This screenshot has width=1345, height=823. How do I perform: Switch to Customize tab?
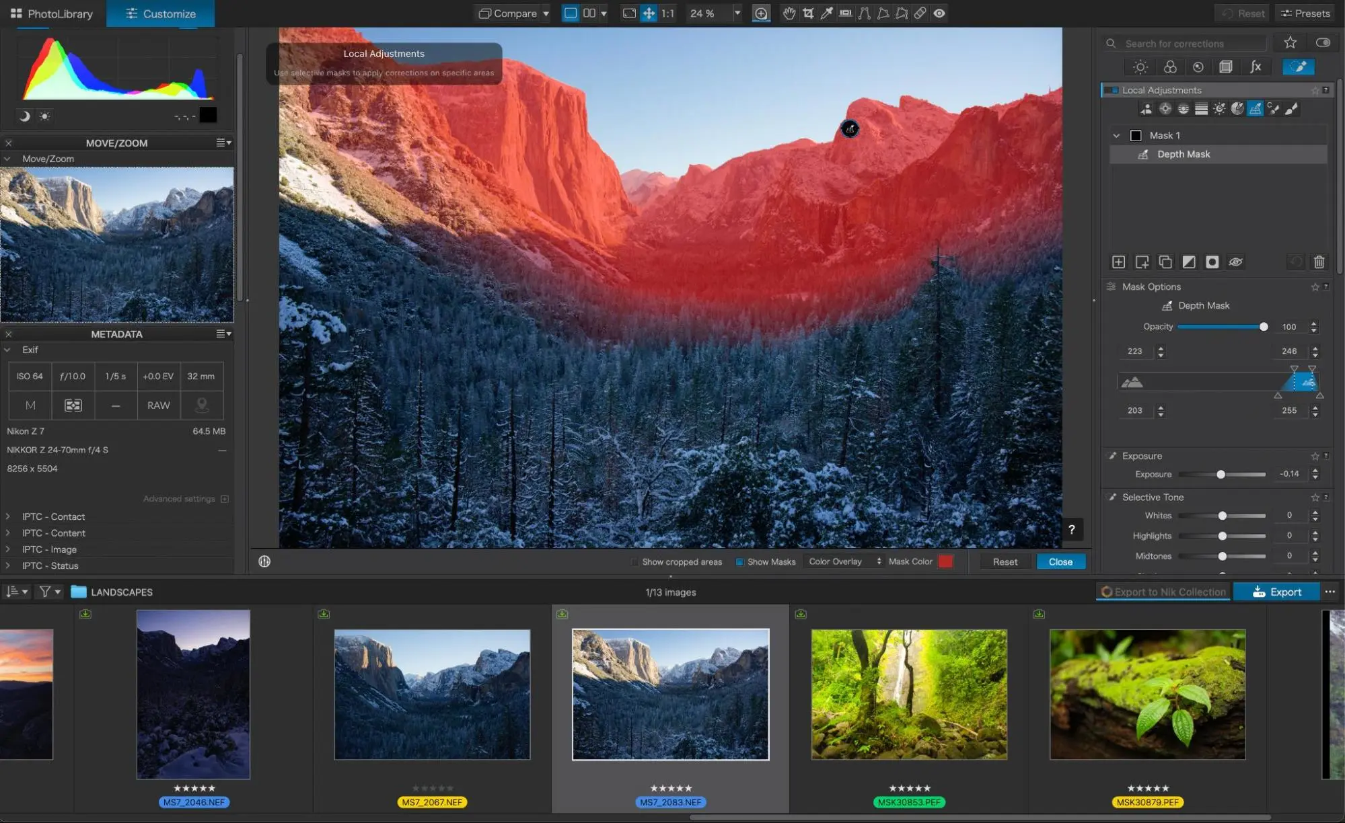160,13
